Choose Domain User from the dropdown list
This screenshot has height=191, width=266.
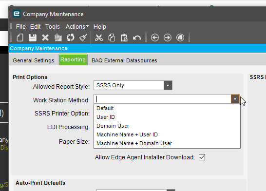167,126
